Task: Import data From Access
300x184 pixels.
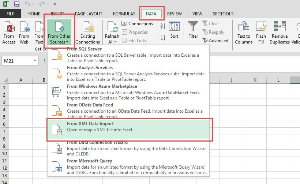Action: (9, 33)
